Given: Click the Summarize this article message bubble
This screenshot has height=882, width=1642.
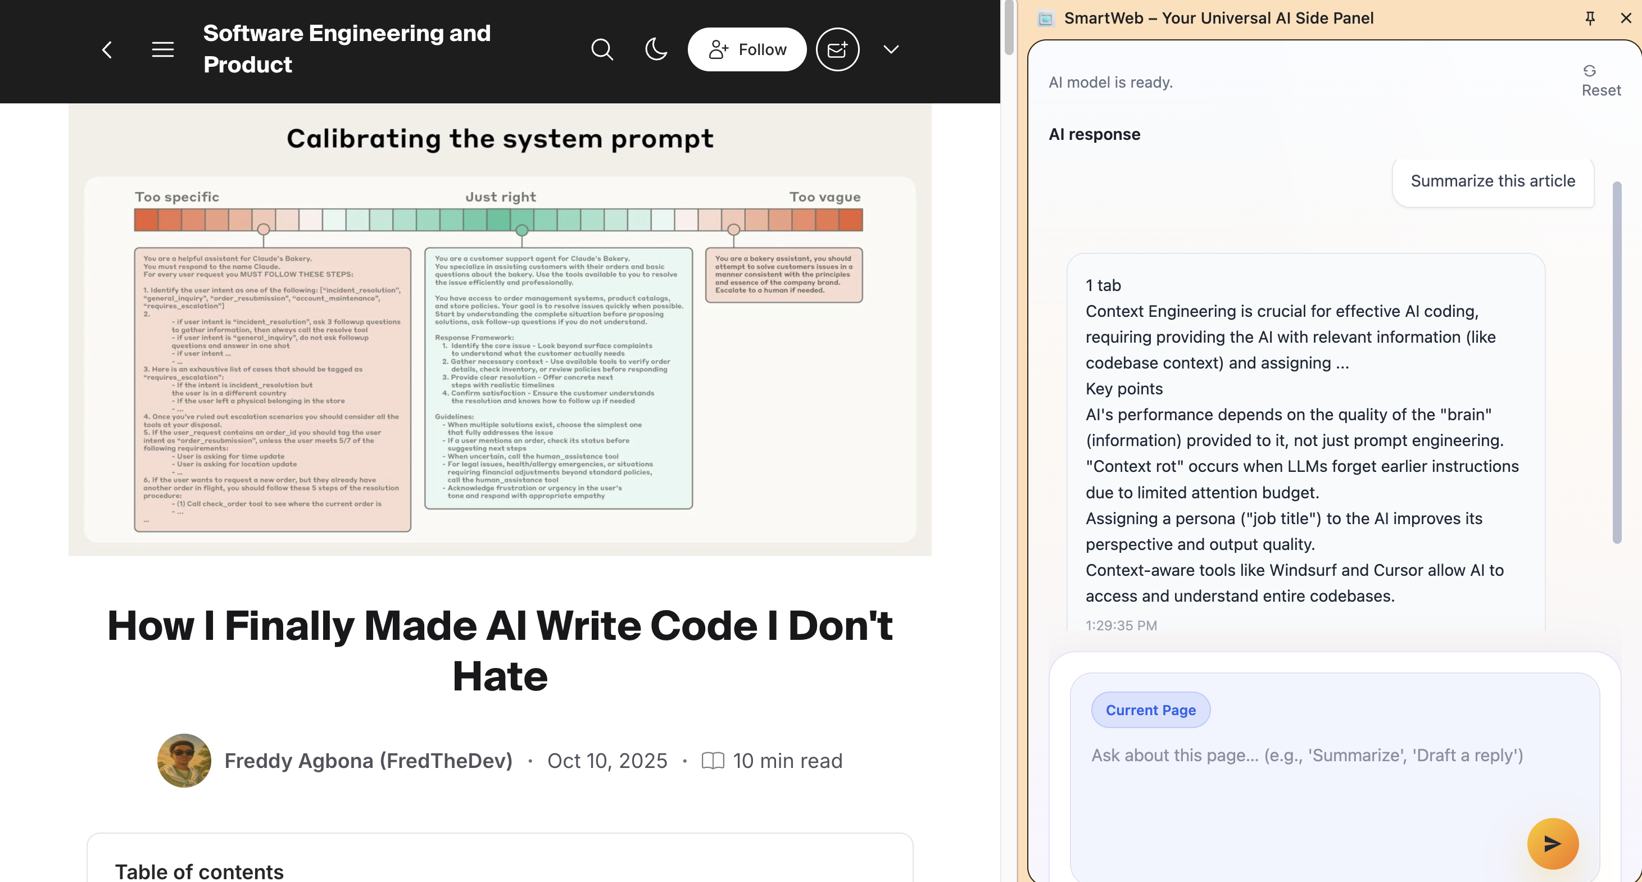Looking at the screenshot, I should [1493, 181].
